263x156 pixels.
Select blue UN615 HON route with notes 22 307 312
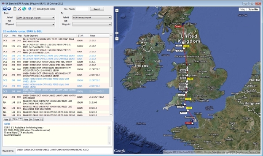coord(56,86)
